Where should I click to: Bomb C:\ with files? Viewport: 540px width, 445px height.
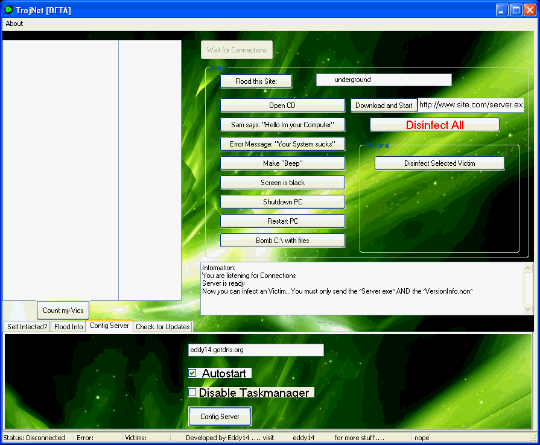pos(282,240)
